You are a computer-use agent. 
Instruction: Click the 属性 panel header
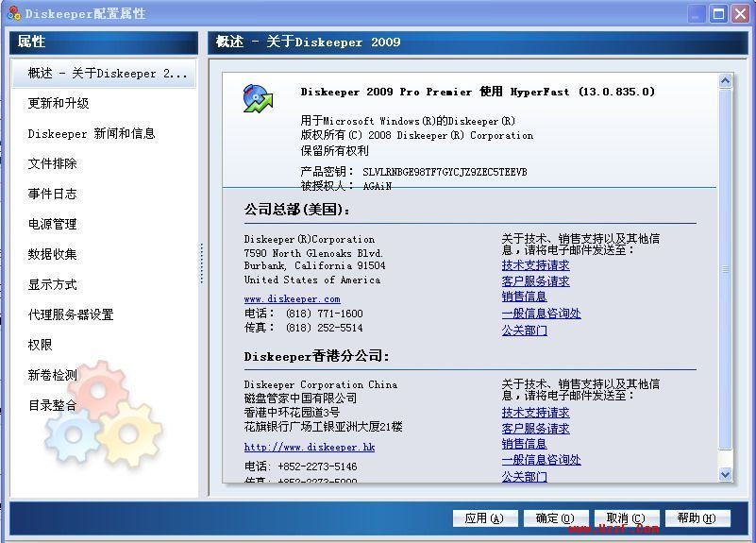pyautogui.click(x=104, y=42)
